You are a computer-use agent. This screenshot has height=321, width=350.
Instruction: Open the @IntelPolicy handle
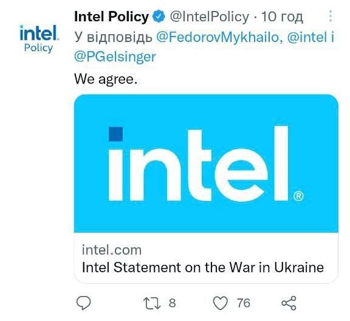pyautogui.click(x=210, y=17)
